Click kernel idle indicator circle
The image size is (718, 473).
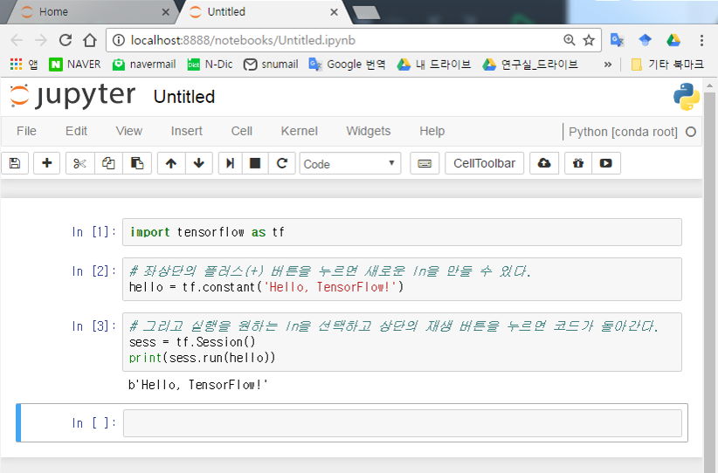pos(691,132)
